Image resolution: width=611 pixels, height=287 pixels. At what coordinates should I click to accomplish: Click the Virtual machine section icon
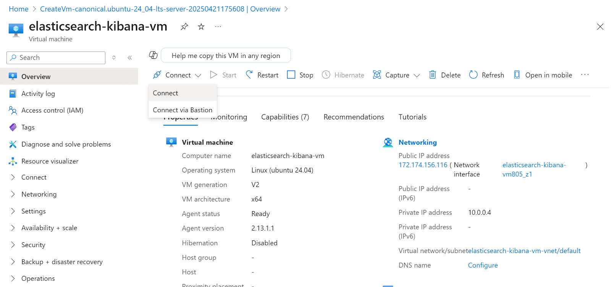171,142
